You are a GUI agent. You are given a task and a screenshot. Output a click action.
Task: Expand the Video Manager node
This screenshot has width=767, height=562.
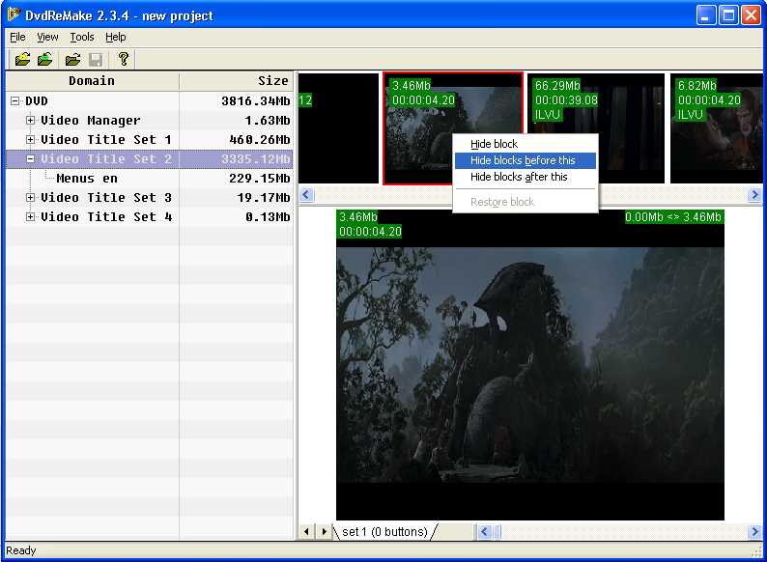[30, 121]
